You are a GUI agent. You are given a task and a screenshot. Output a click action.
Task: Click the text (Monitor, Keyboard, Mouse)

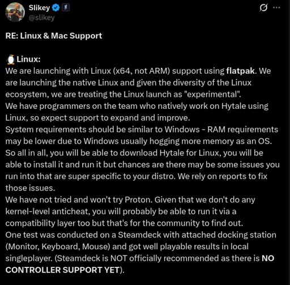pos(58,246)
